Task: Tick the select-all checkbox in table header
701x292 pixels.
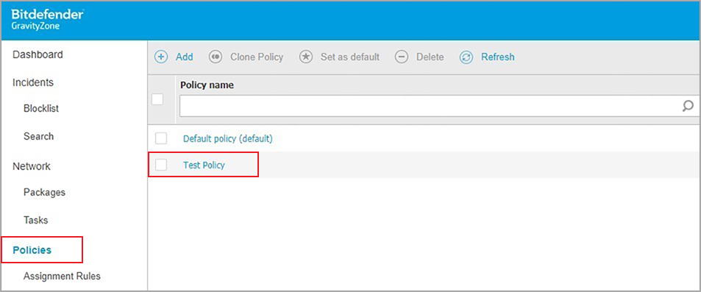Action: [x=157, y=99]
